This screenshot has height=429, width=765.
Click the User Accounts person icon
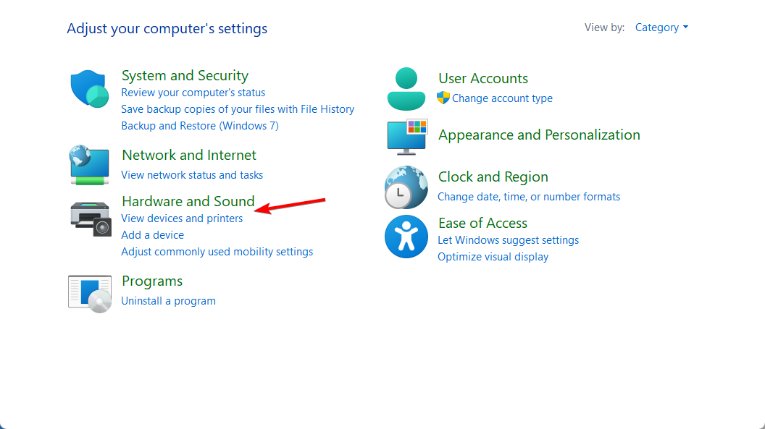406,89
